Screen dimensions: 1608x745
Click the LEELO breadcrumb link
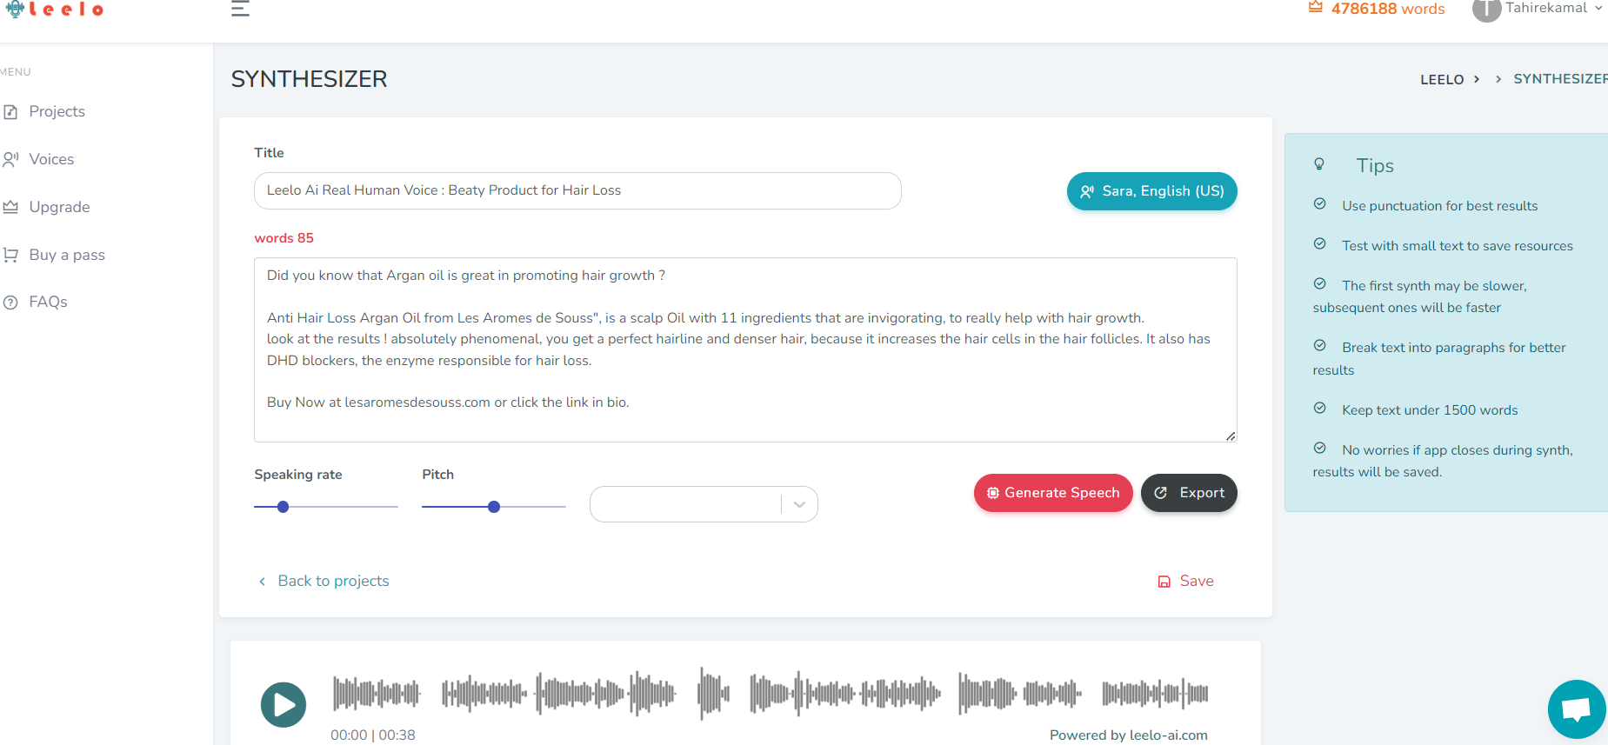1442,79
